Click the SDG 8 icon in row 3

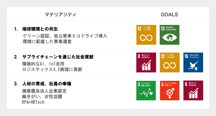(193, 91)
